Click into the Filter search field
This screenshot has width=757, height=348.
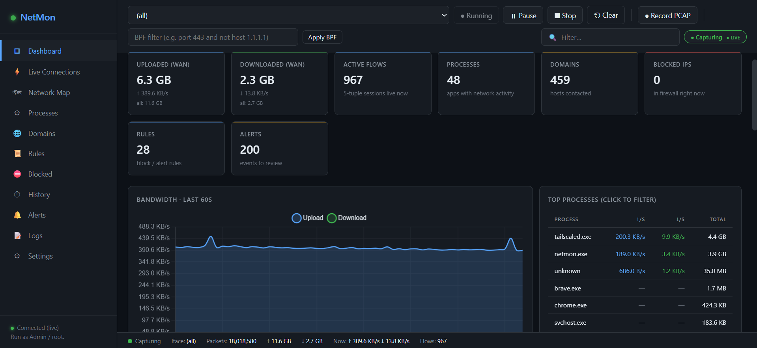[x=610, y=37]
